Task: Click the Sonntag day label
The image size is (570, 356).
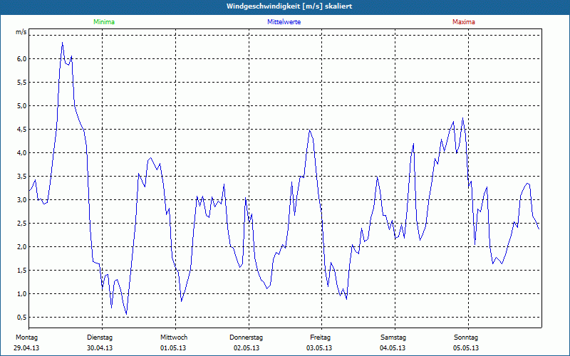Action: pos(466,337)
